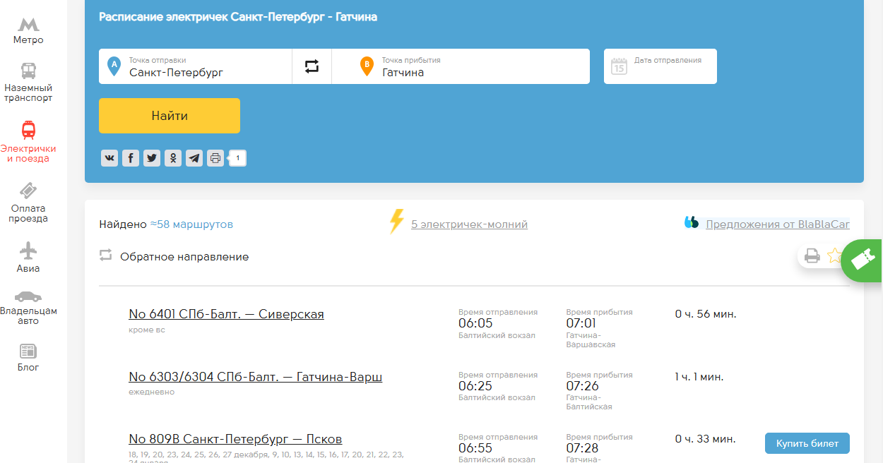
Task: Open green ticket floating button
Action: pos(863,260)
